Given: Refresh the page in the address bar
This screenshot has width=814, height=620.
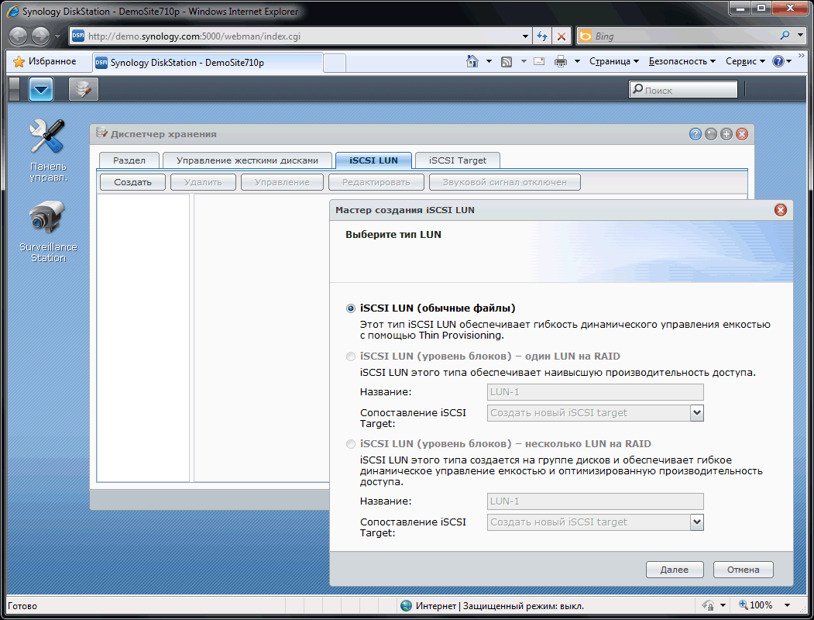Looking at the screenshot, I should 541,36.
